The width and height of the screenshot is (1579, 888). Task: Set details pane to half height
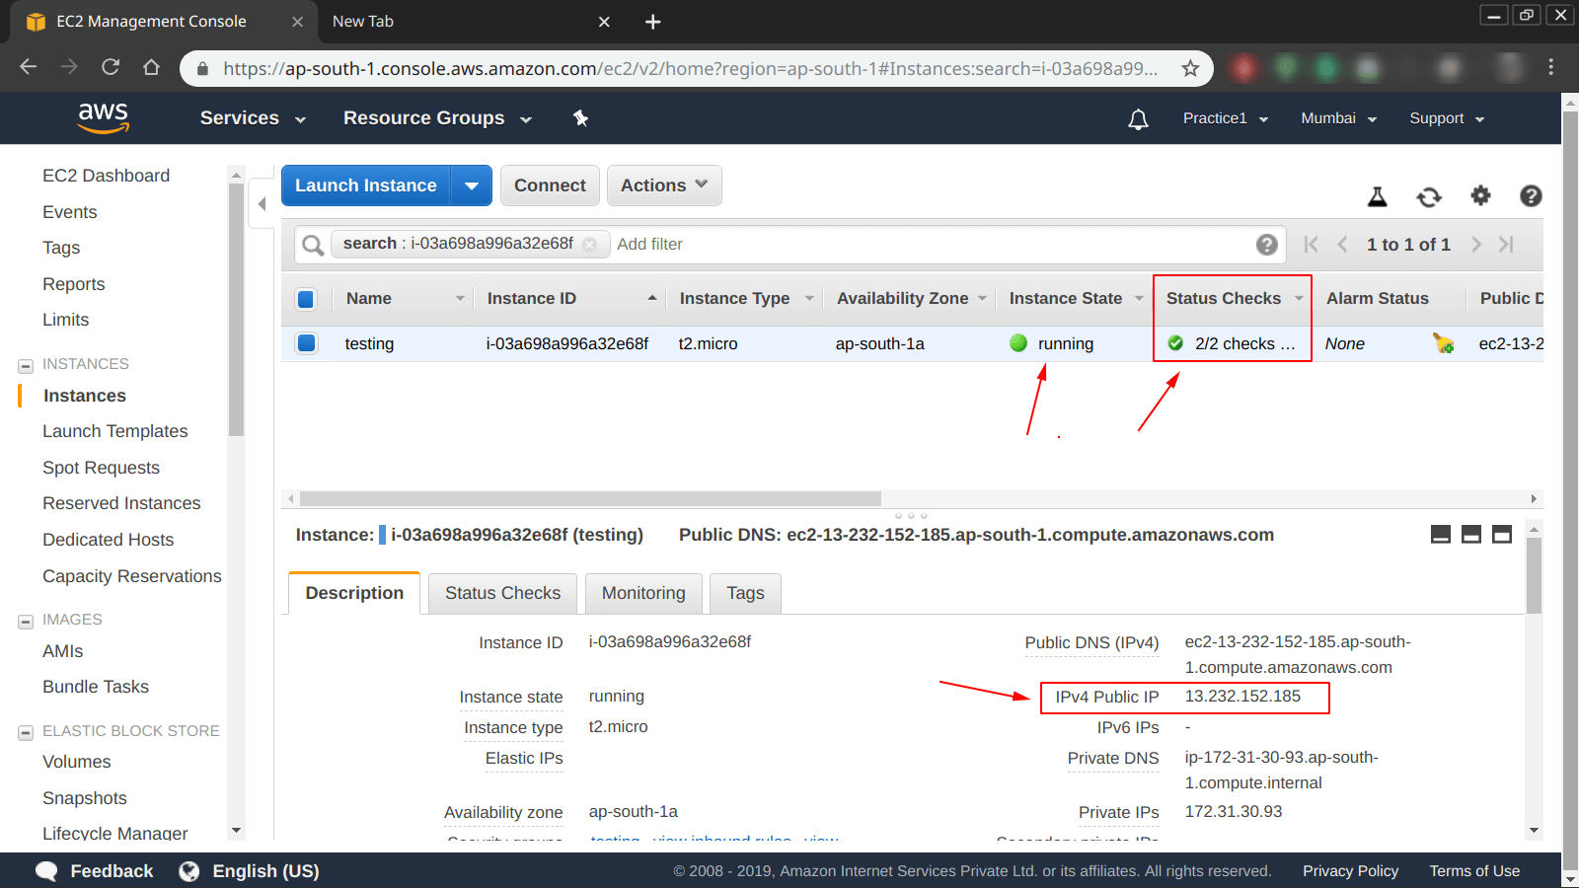pos(1471,535)
